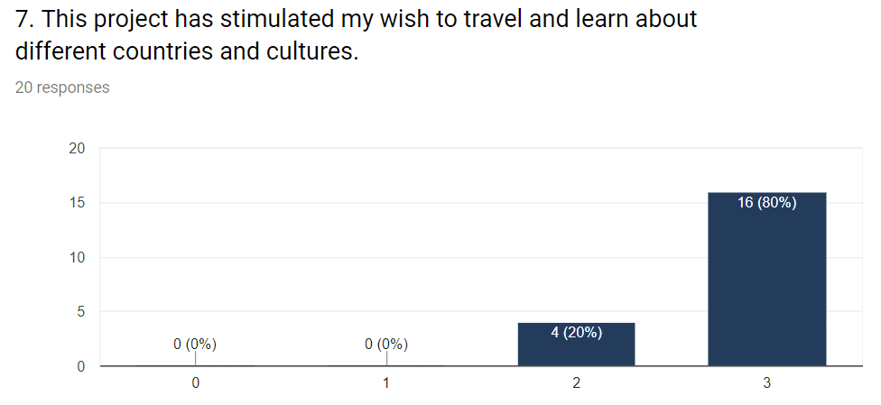The image size is (881, 405).
Task: Click x-axis label 0
Action: point(195,383)
